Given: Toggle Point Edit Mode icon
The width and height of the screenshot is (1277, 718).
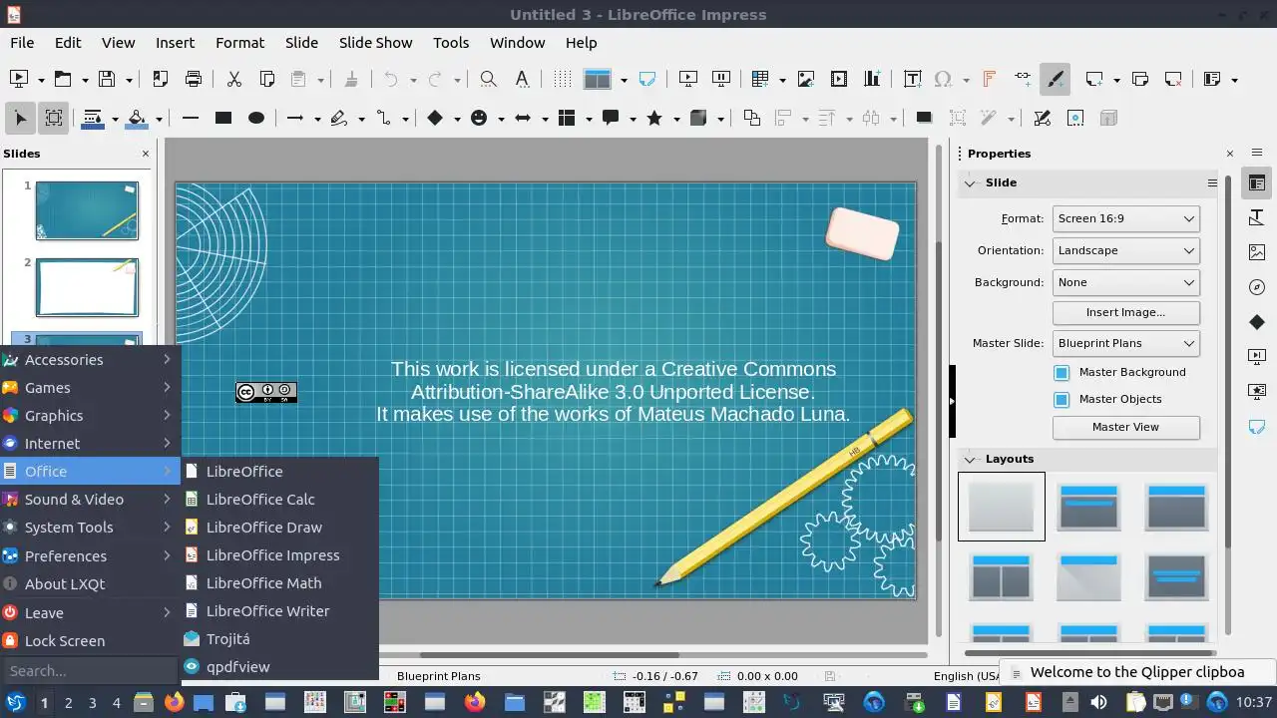Looking at the screenshot, I should coord(1042,118).
